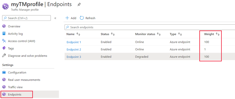Click the Activity log icon
235x99 pixels.
4,34
